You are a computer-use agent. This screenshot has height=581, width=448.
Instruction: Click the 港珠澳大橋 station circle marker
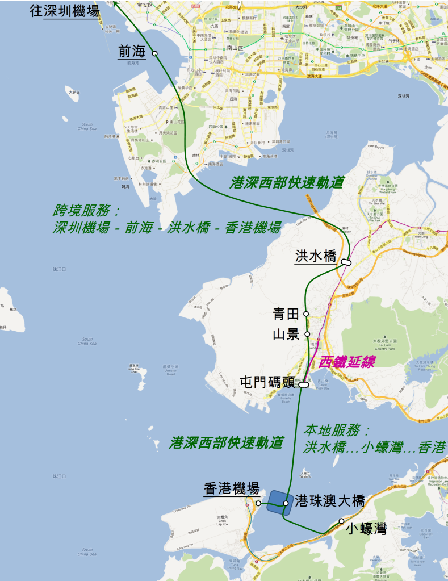point(286,503)
